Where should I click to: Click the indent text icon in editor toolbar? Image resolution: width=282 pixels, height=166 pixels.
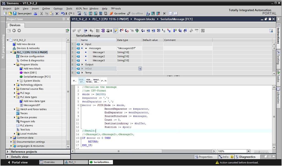click(x=148, y=31)
